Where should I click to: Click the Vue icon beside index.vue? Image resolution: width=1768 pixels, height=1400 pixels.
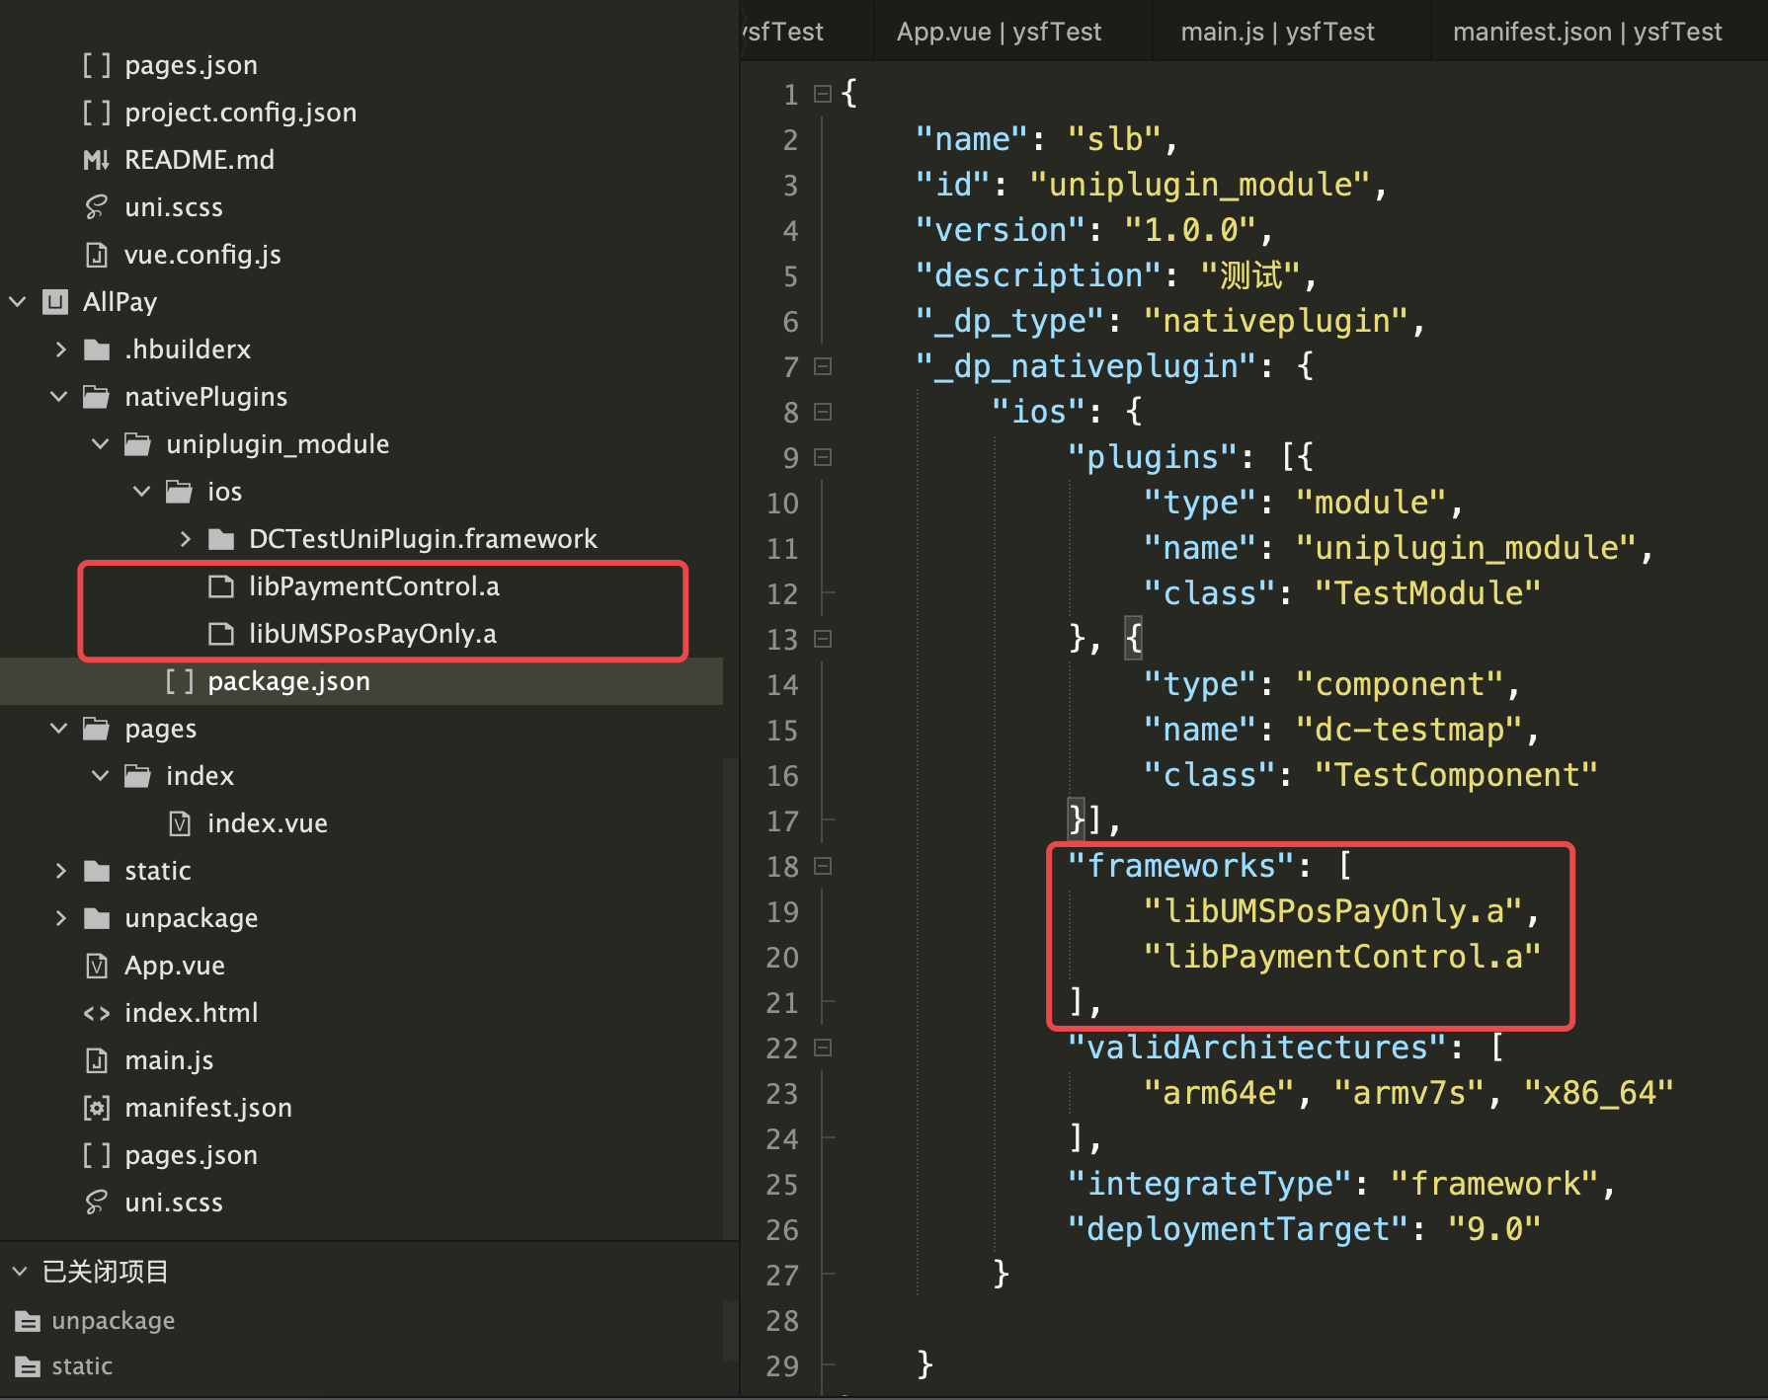(180, 823)
